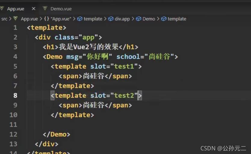Screen dimensions: 251x154
Task: Click closing </div> tag on line 13
Action: click(47, 144)
